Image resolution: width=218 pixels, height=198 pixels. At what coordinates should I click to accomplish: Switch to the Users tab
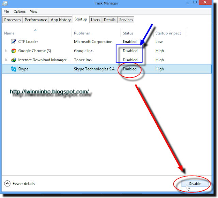(95, 20)
